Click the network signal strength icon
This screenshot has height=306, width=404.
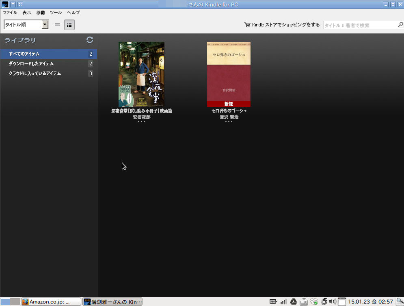283,302
